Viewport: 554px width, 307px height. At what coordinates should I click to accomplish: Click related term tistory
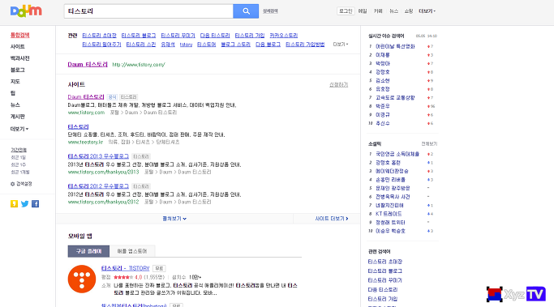pos(186,45)
